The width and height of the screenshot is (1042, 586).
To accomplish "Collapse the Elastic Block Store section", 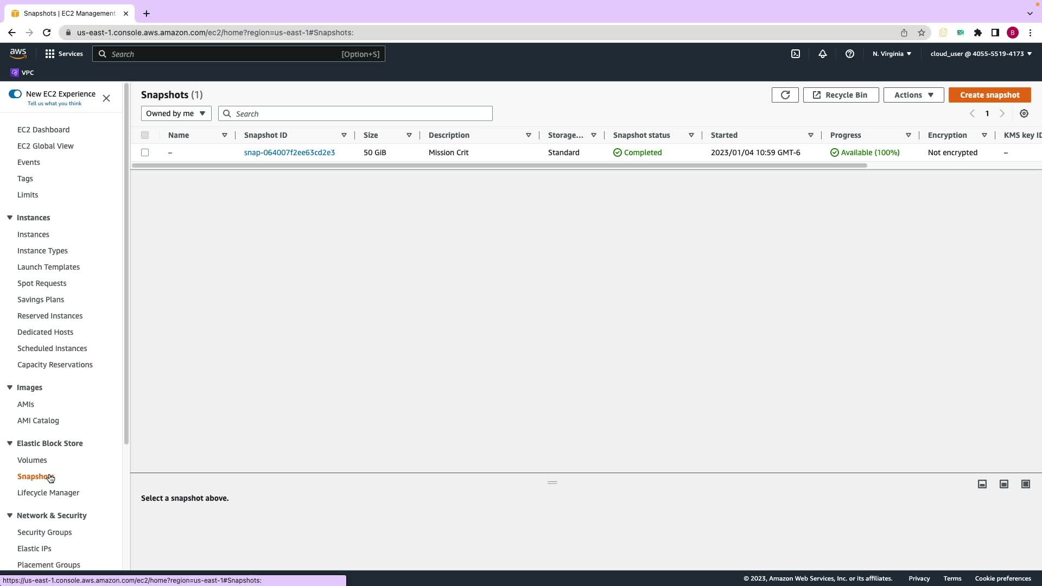I will coord(10,443).
